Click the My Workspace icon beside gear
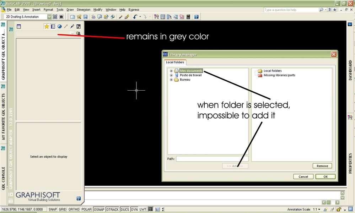Screen dimensions: 355x213 point(61,17)
